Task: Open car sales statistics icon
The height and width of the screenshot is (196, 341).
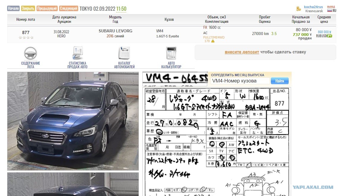Action: [78, 53]
